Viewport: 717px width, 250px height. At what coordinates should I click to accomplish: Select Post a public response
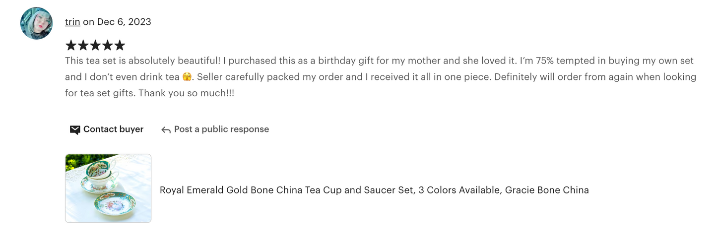coord(221,129)
